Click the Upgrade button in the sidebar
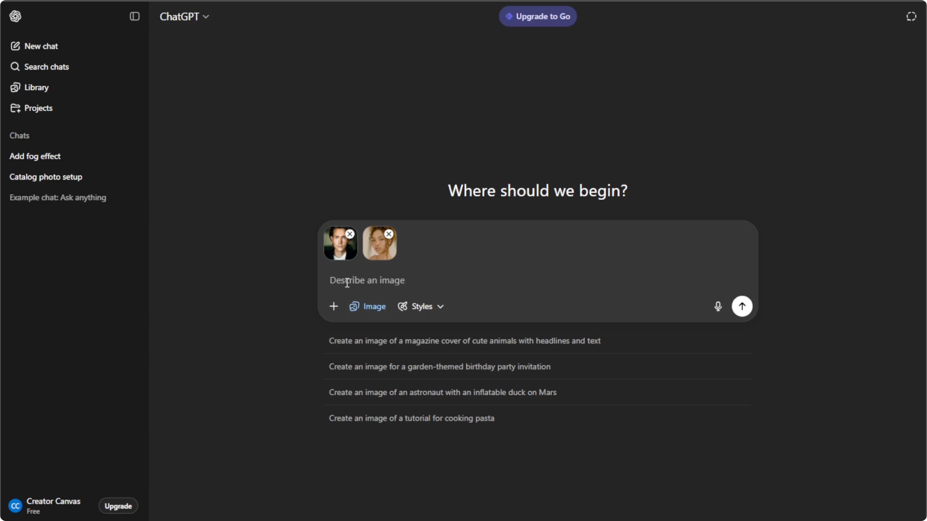This screenshot has height=521, width=927. click(118, 506)
